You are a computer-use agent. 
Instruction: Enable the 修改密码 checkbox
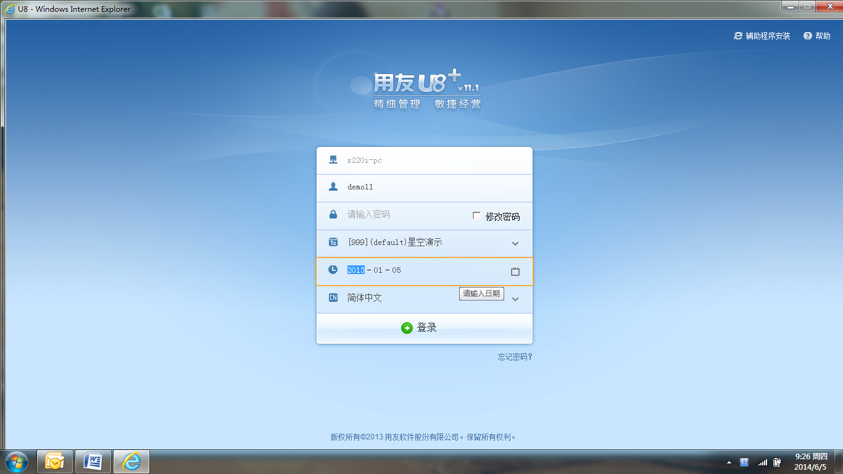tap(476, 215)
